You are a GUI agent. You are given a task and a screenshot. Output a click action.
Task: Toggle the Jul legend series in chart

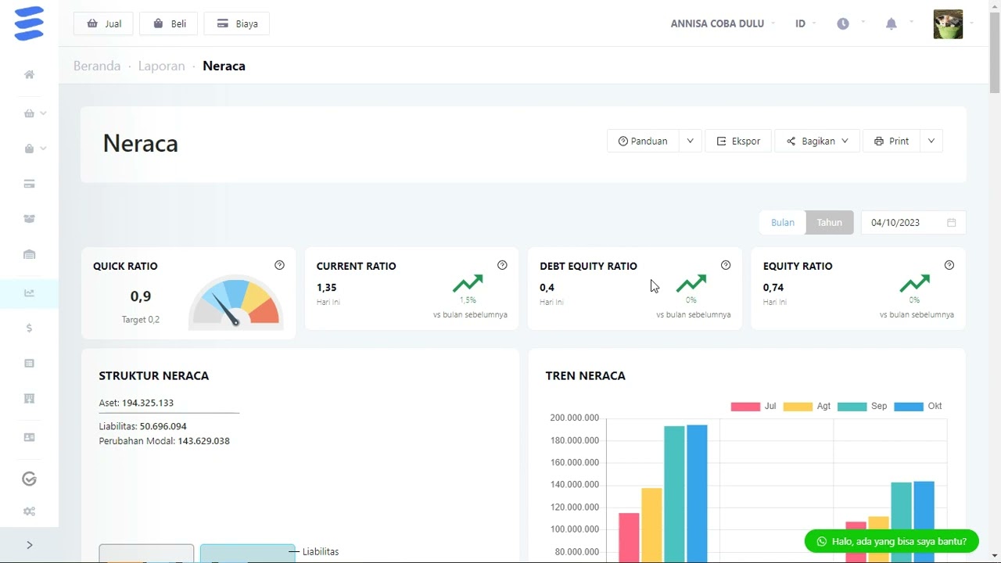[x=754, y=407]
